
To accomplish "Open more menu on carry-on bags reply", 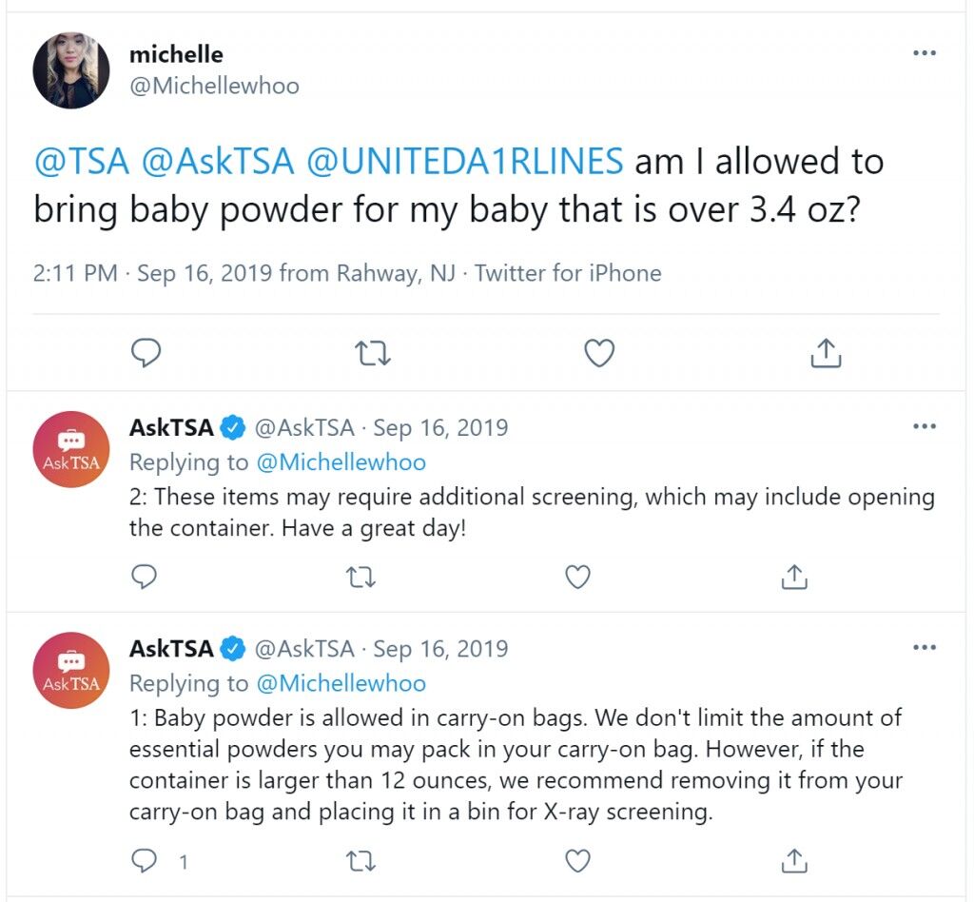I will point(925,647).
